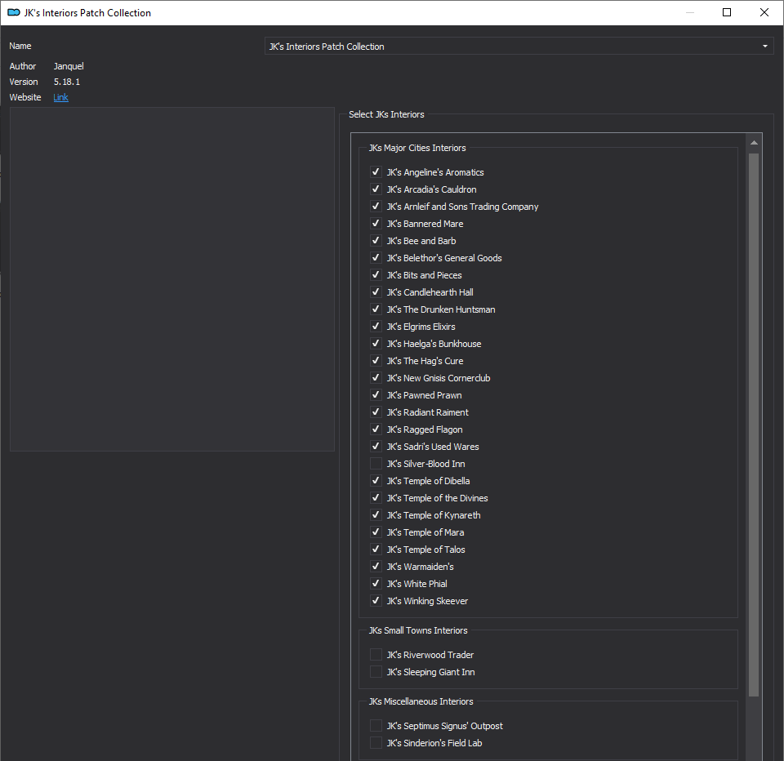
Task: Uncheck JK's Arcadia's Cauldron
Action: pos(376,189)
